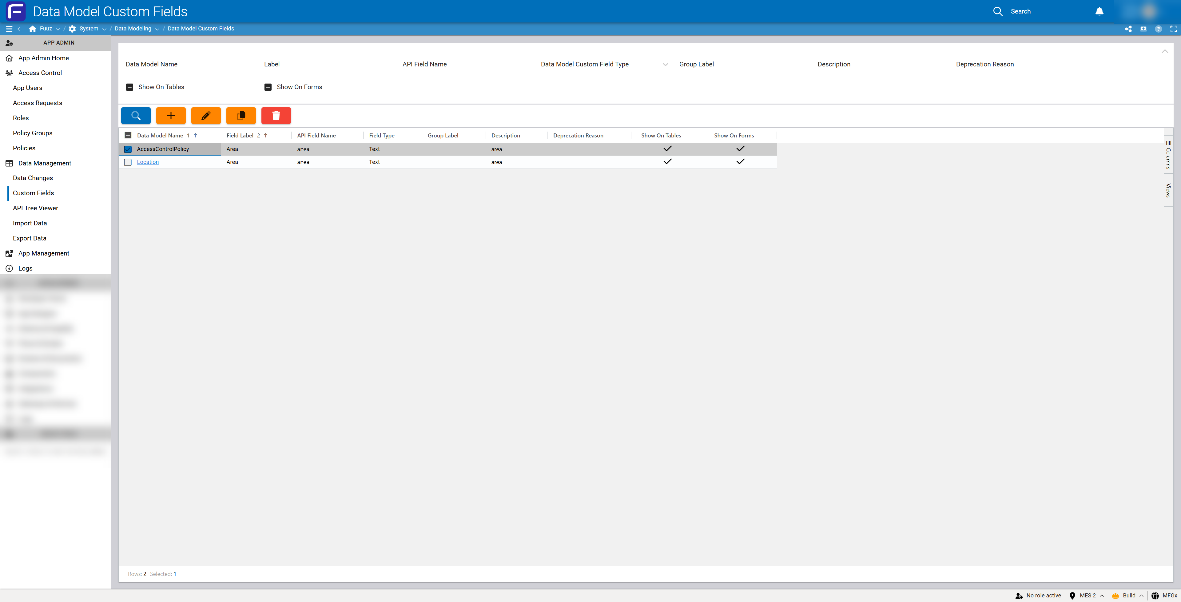Click the header Search input
The image size is (1181, 602).
pos(1048,11)
